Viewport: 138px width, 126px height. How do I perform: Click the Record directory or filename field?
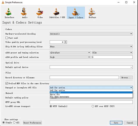pos(84,77)
